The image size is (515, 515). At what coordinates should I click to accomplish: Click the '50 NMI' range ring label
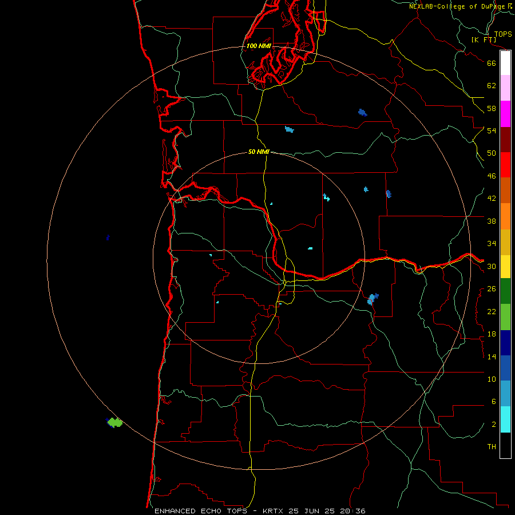click(x=259, y=152)
